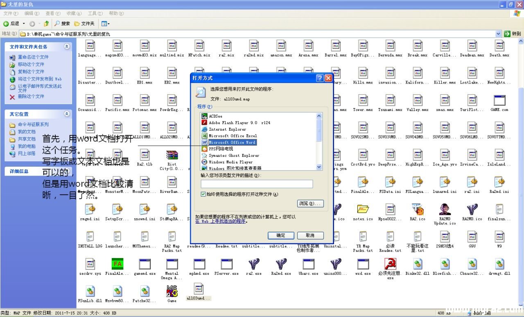Click the program list scrollbar thumb
The width and height of the screenshot is (524, 317).
click(x=319, y=130)
